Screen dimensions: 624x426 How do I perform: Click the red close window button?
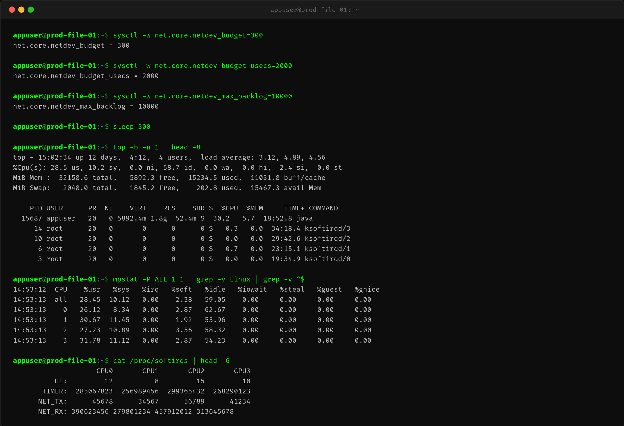pyautogui.click(x=12, y=10)
